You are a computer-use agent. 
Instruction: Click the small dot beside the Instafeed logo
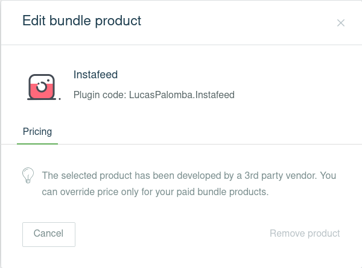point(60,99)
